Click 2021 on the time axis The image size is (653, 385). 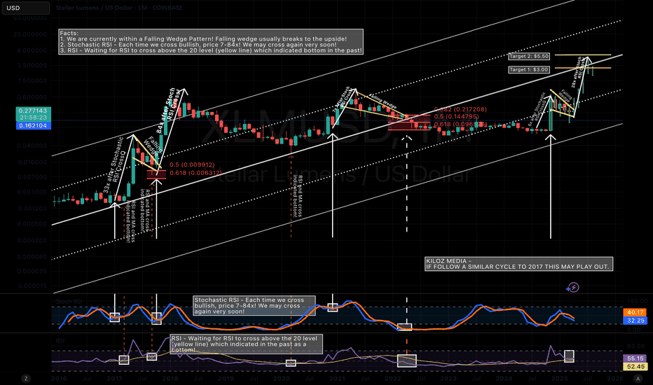[337, 378]
